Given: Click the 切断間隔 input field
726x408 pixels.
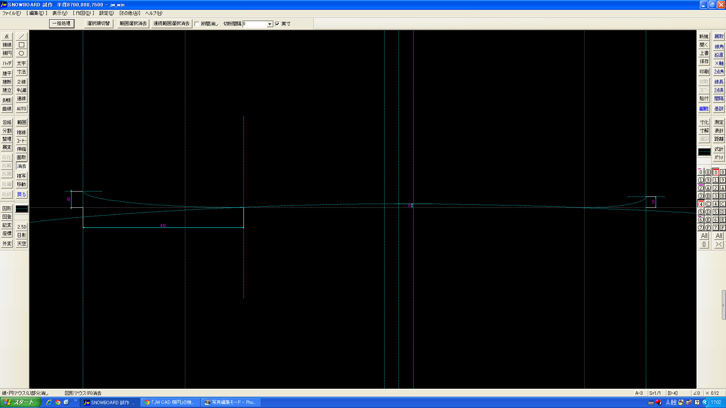Looking at the screenshot, I should [x=255, y=24].
